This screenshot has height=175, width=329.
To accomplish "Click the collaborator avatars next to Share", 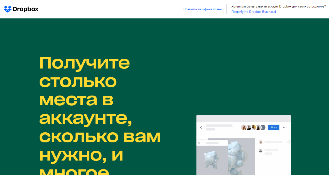I will 253,127.
